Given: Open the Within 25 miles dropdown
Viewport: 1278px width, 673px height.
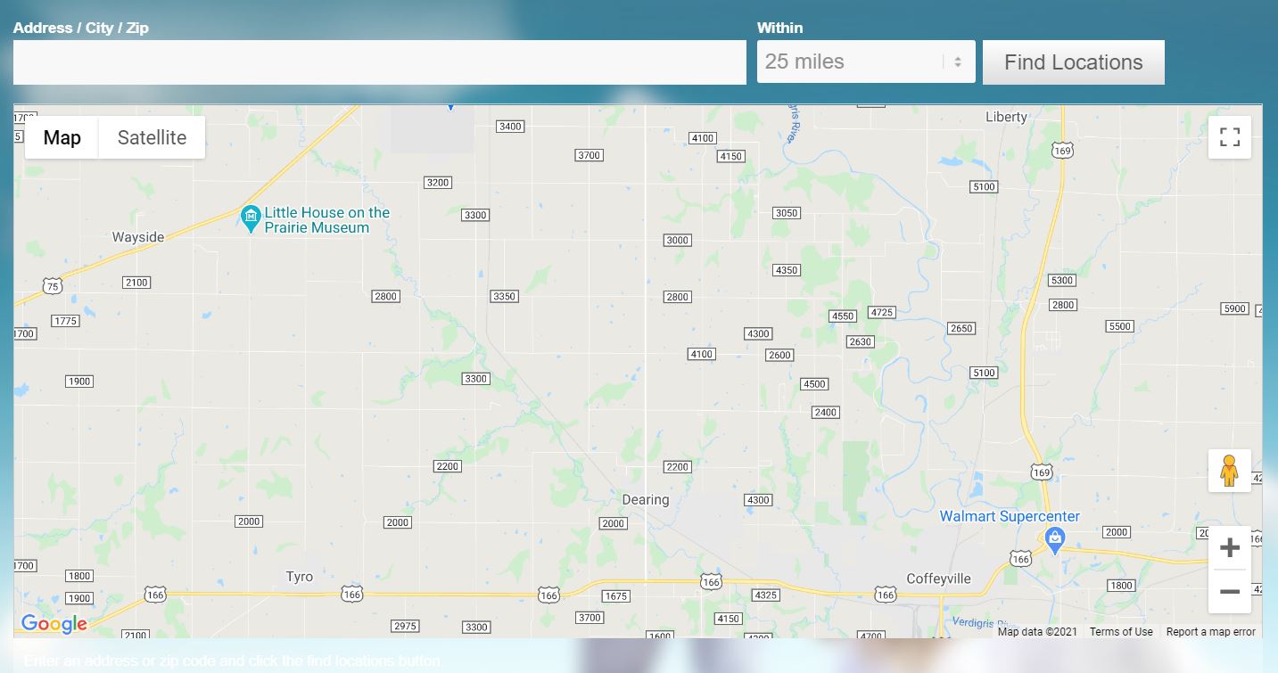Looking at the screenshot, I should tap(866, 62).
